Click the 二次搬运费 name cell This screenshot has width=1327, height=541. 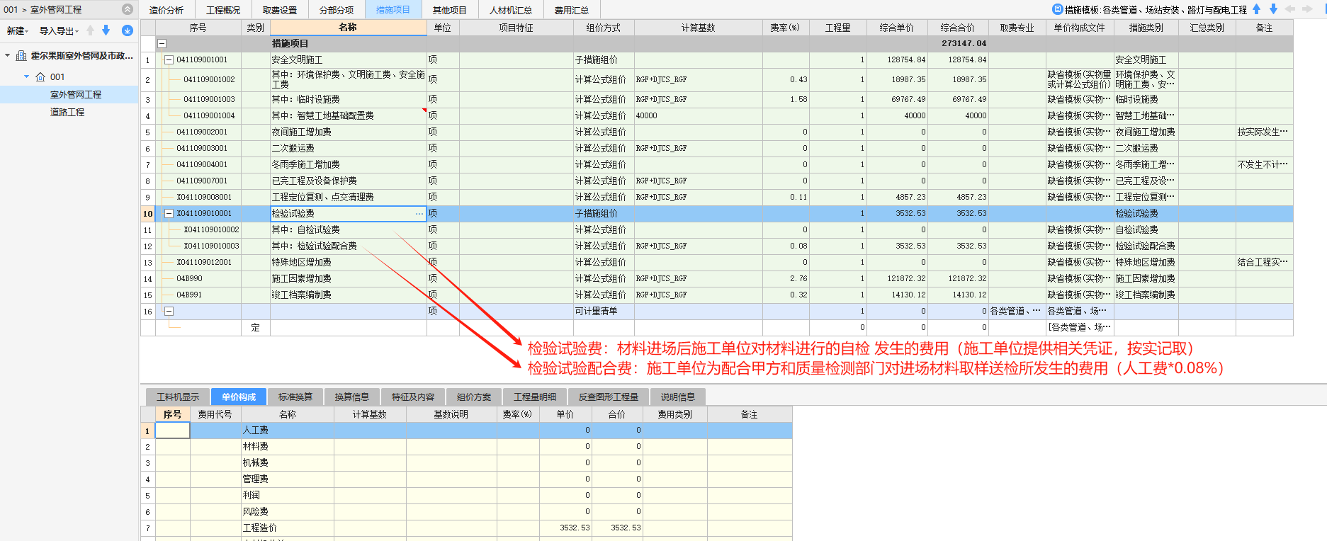[x=348, y=148]
